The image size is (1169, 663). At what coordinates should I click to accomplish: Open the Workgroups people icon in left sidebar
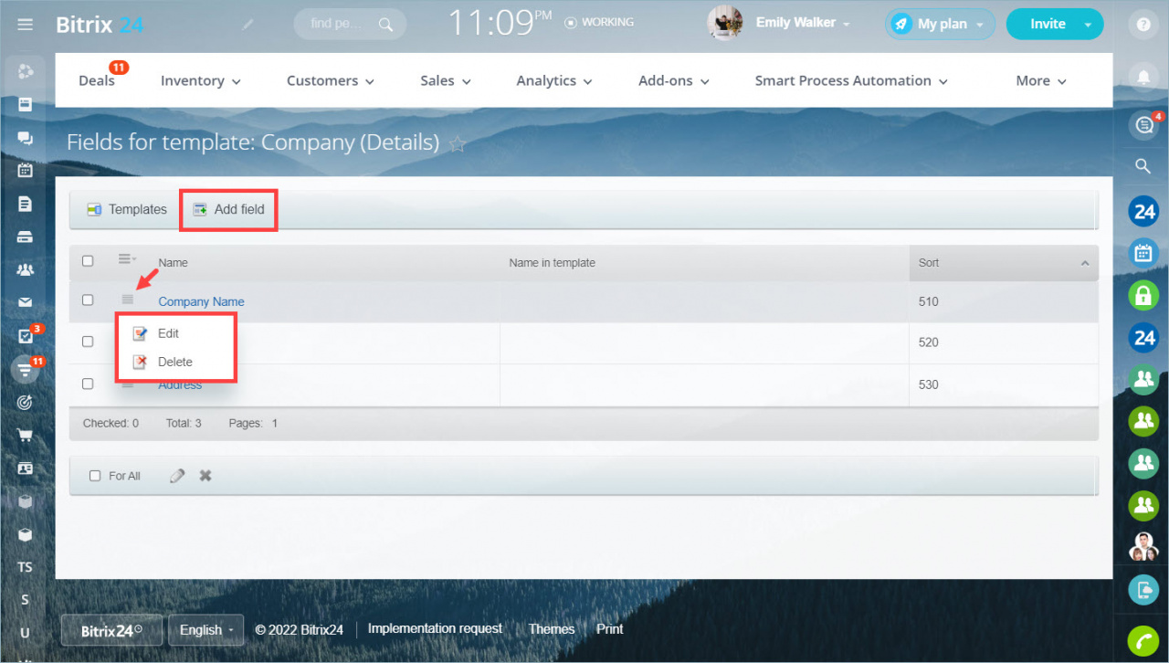click(26, 269)
